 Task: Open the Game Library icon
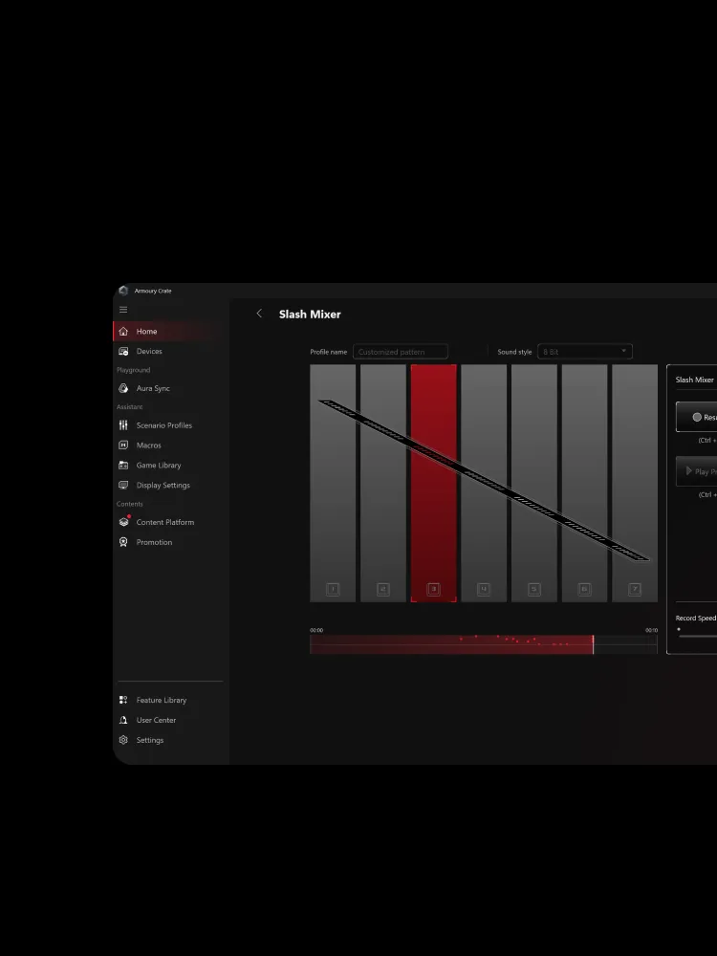point(123,466)
